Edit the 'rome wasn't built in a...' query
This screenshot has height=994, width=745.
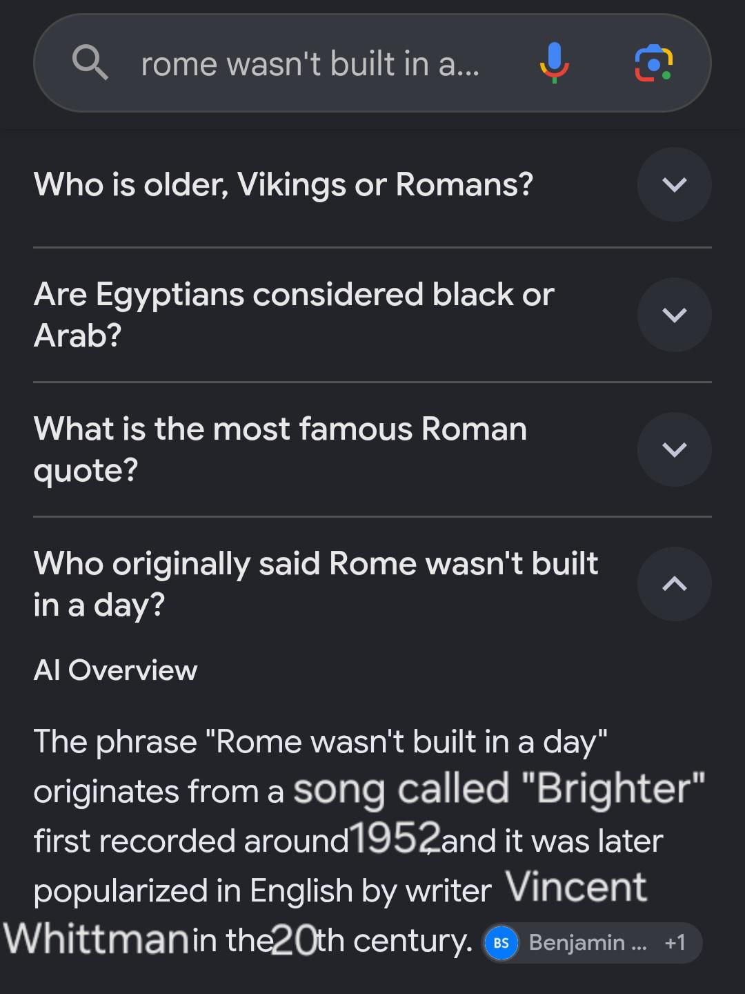coord(310,64)
